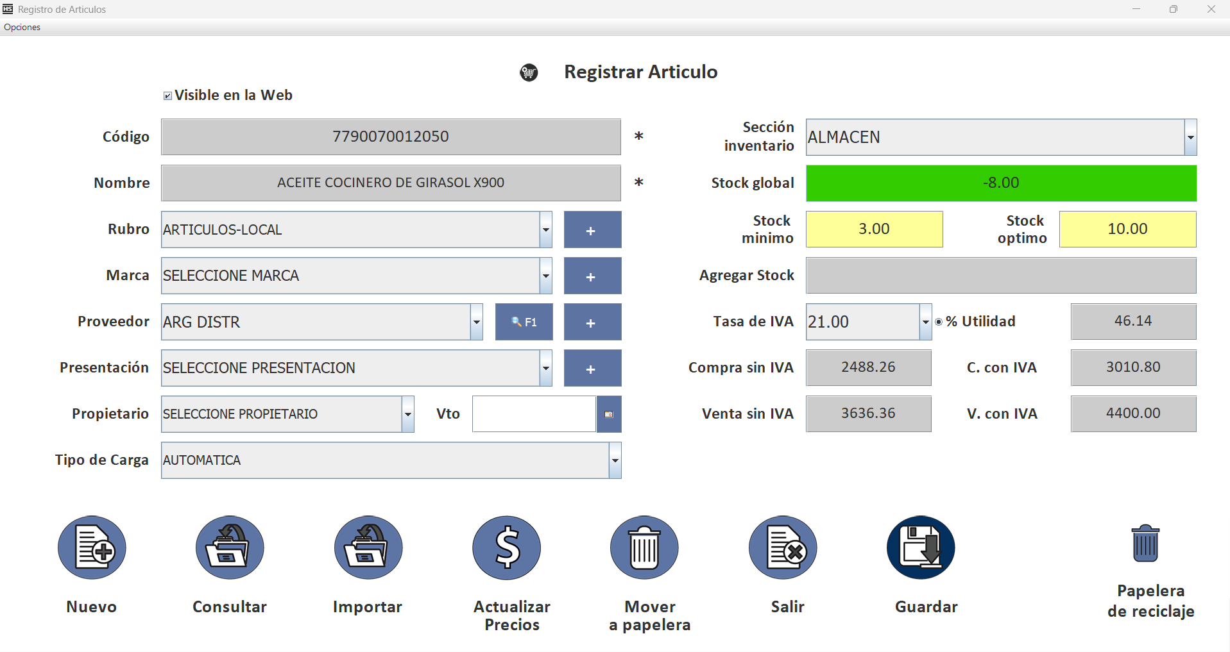Open Actualizar Precios dollar icon
The height and width of the screenshot is (652, 1230).
[507, 548]
